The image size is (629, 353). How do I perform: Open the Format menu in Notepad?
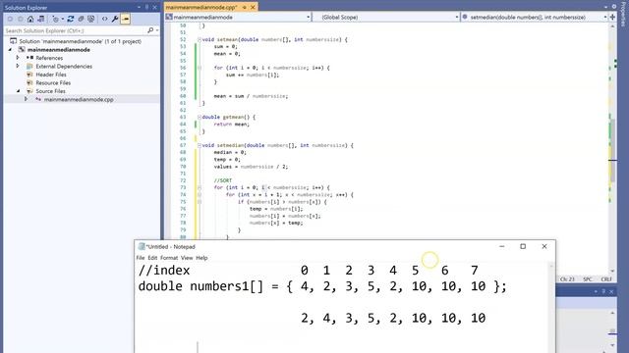pyautogui.click(x=169, y=258)
